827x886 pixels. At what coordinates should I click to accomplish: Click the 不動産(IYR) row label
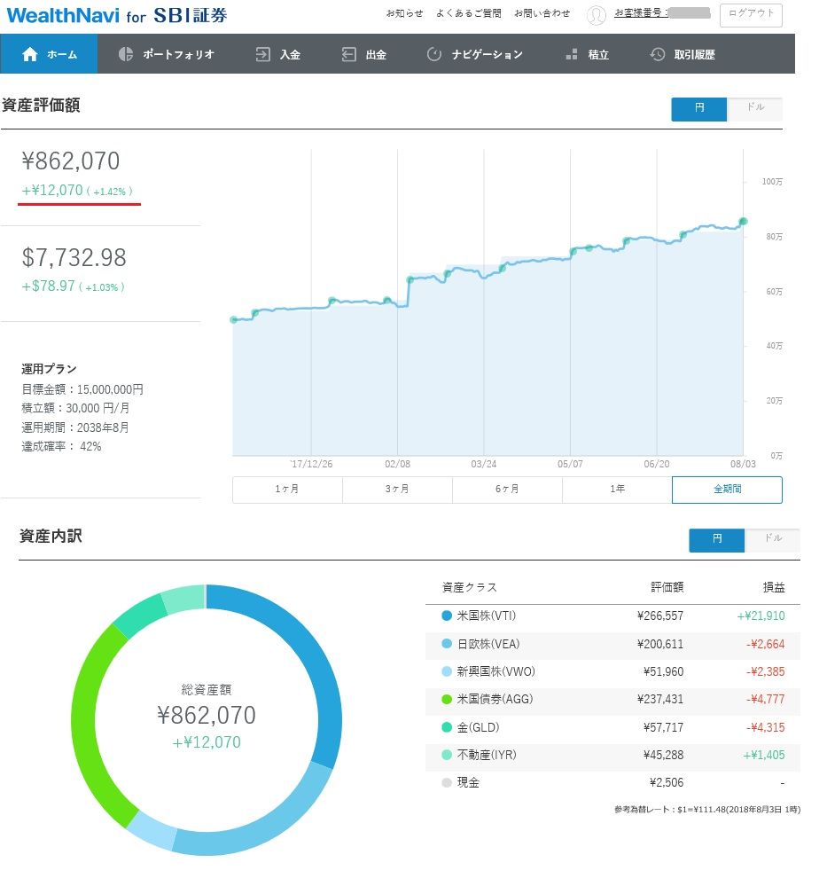tap(487, 755)
